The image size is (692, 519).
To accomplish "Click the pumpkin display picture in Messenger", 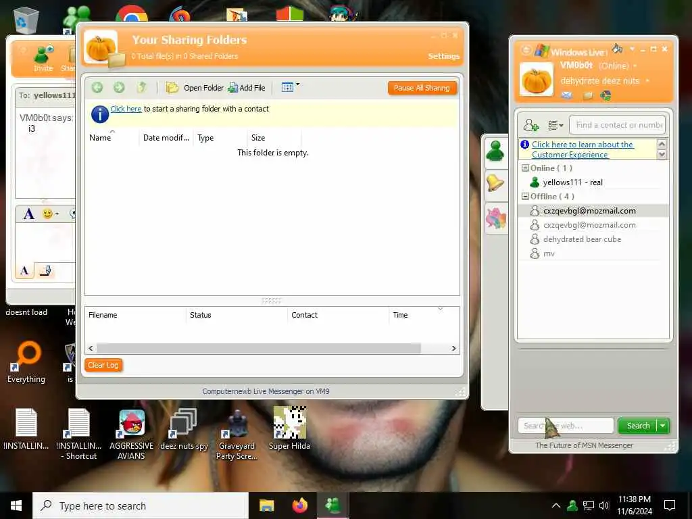I will [x=536, y=80].
